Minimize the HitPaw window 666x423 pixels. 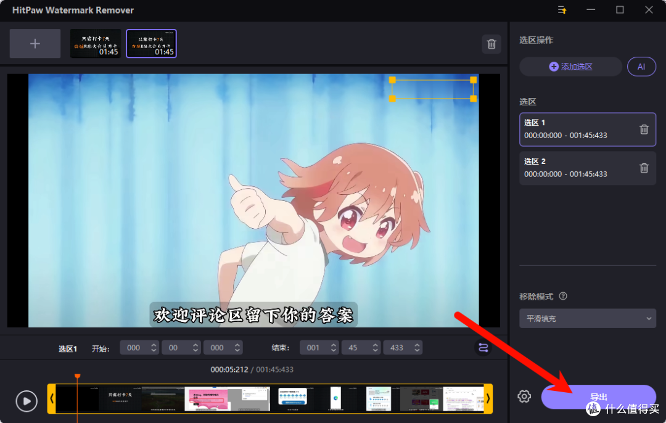click(x=591, y=10)
